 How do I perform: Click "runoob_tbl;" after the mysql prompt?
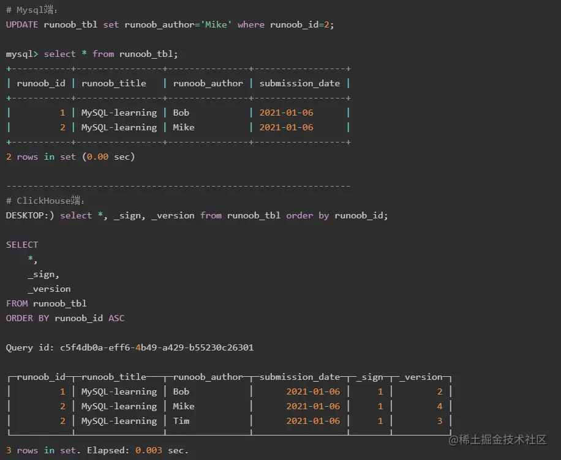coord(148,54)
